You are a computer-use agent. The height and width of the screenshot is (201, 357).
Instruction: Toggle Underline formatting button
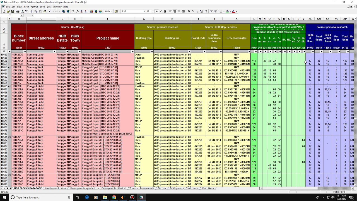[x=165, y=11]
